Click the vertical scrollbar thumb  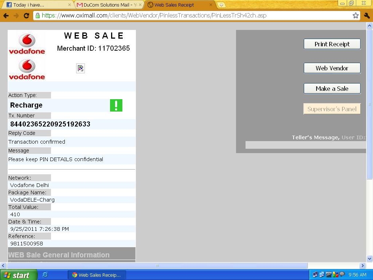tap(369, 104)
